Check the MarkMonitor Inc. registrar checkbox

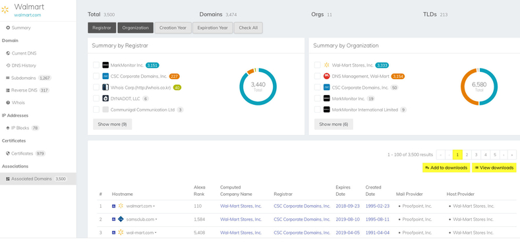click(96, 65)
